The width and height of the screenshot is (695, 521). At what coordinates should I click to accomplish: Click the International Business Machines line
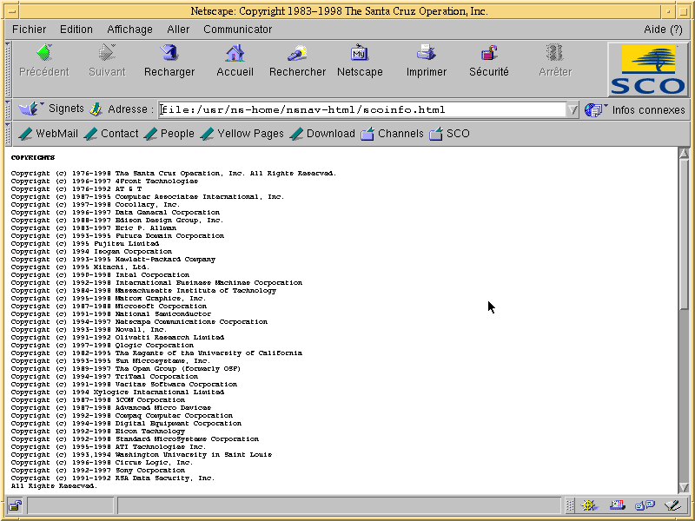157,283
